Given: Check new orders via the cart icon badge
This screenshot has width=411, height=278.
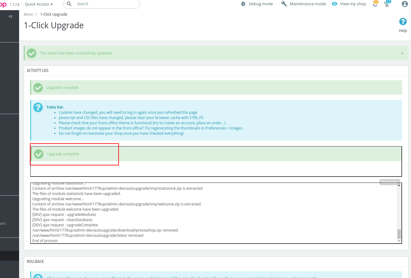Looking at the screenshot, I should coord(387,4).
